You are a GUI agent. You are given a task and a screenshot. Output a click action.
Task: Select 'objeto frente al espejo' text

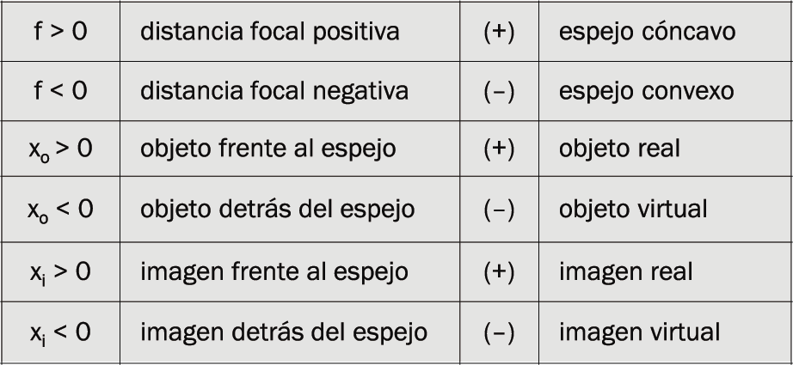click(268, 149)
